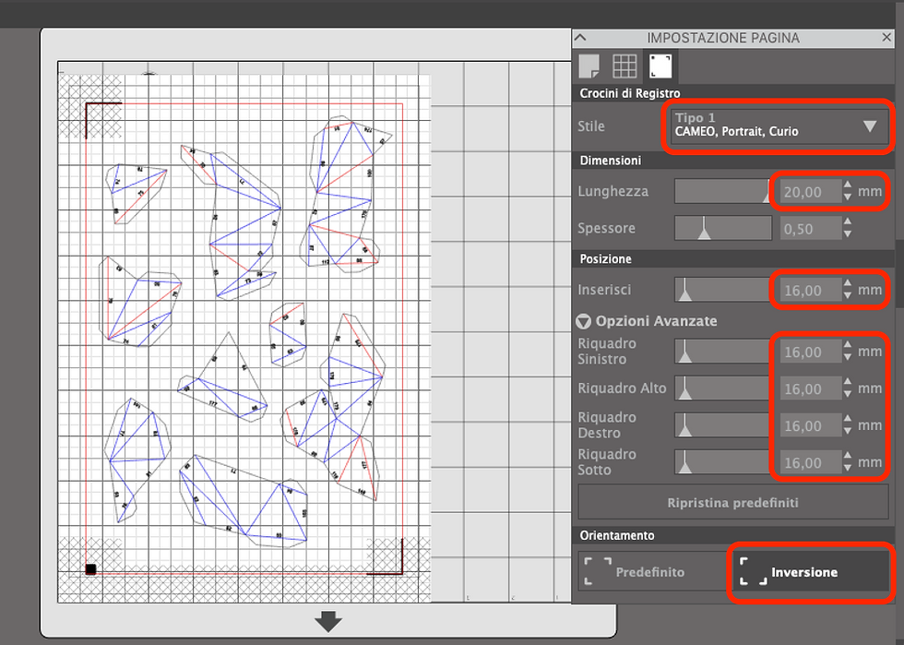Decrease Riquadro Destro with down arrow

848,431
